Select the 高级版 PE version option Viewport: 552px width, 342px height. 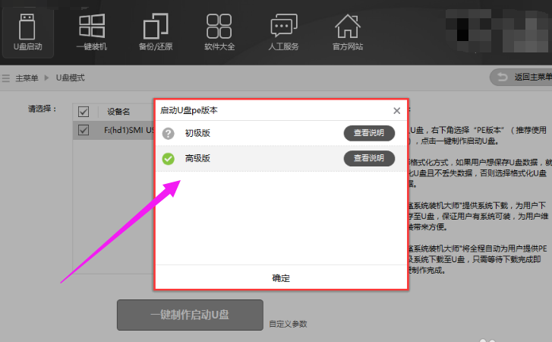point(197,159)
